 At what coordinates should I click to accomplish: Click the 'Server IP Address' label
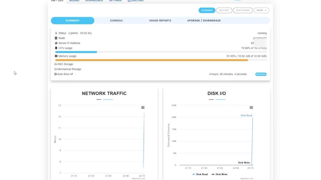coord(69,43)
